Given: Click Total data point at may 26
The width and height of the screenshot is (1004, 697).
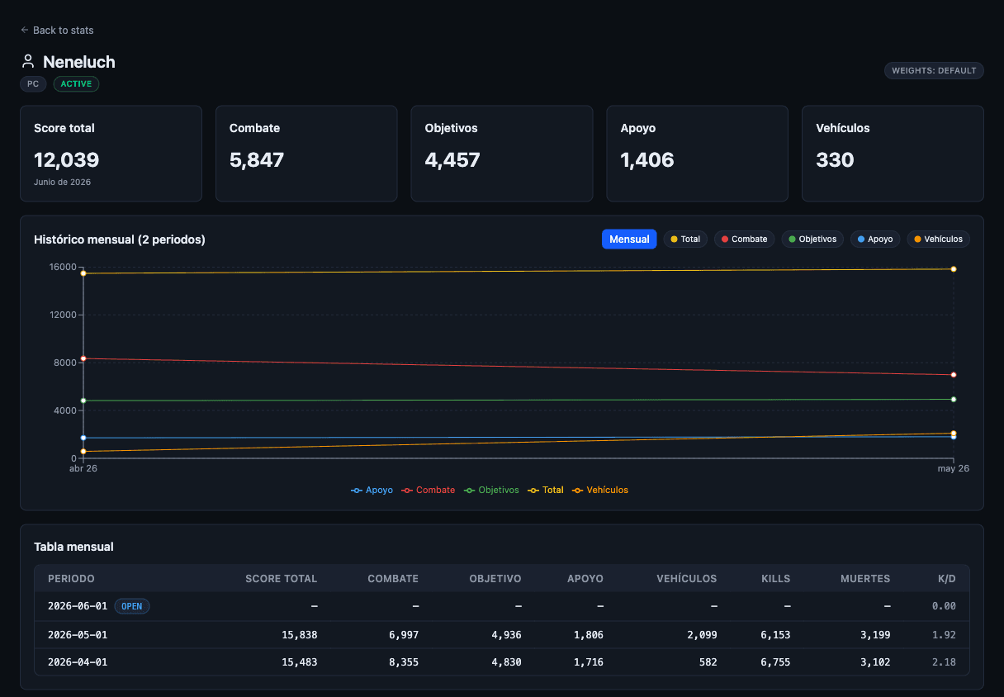Looking at the screenshot, I should [954, 269].
